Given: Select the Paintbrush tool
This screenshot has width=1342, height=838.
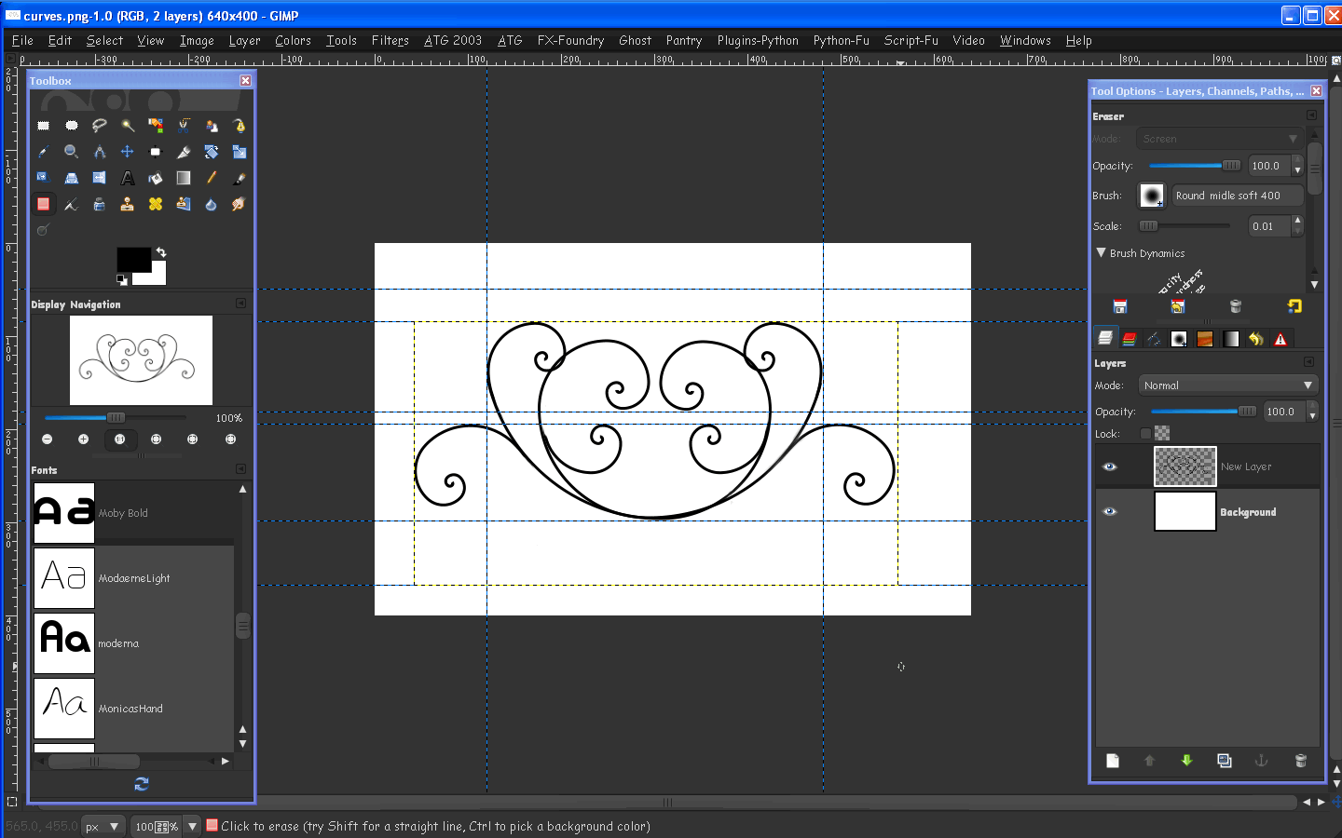Looking at the screenshot, I should coord(239,177).
